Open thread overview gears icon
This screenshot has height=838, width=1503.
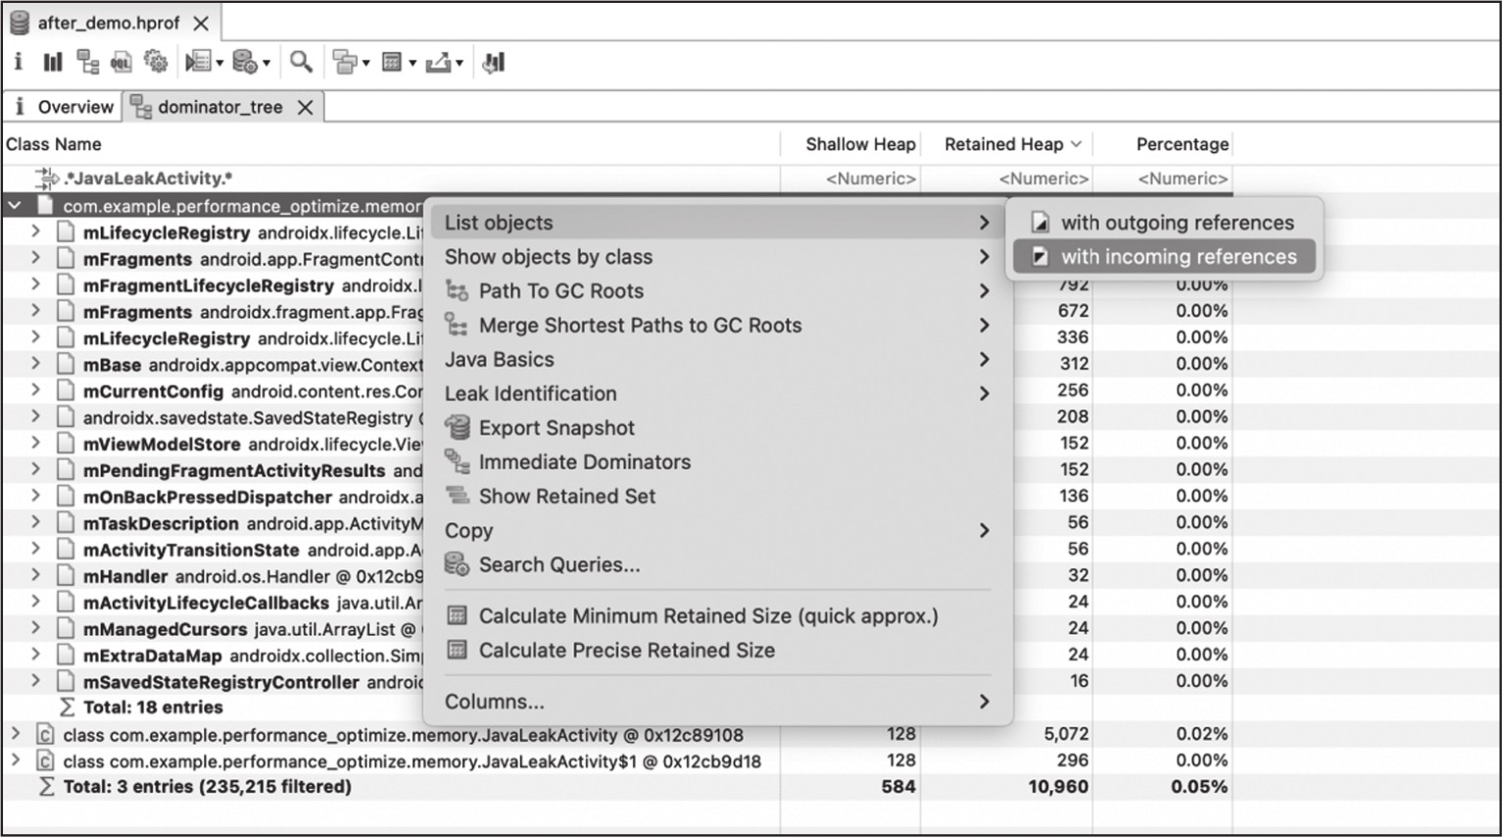[x=156, y=63]
